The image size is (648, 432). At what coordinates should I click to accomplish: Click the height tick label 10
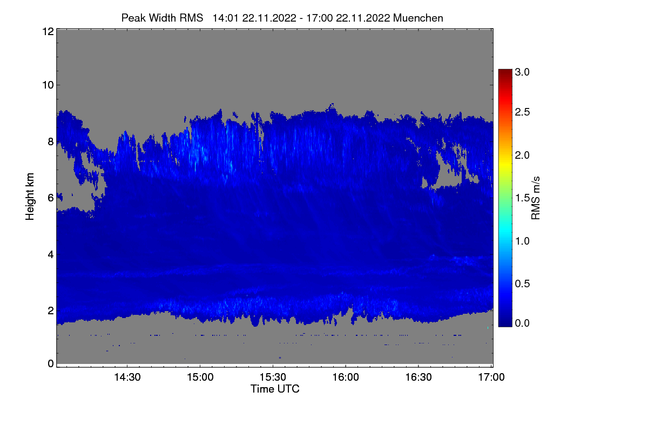tap(48, 85)
